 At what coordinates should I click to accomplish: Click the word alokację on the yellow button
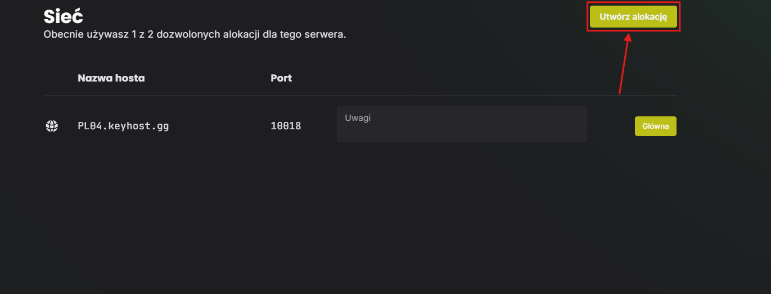[x=650, y=17]
